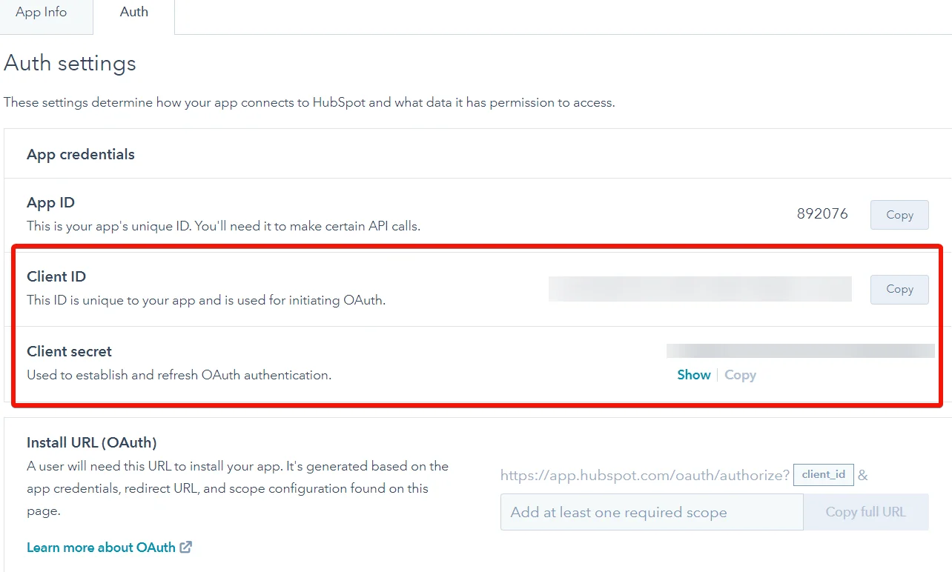Select the Auth tab
This screenshot has height=572, width=952.
134,13
